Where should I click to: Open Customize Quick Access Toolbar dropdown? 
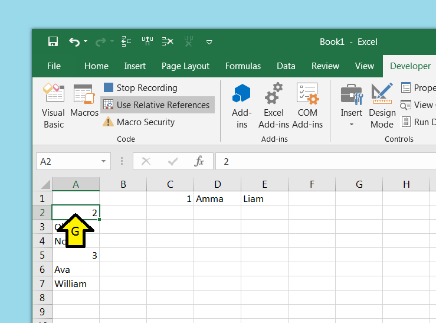click(209, 42)
